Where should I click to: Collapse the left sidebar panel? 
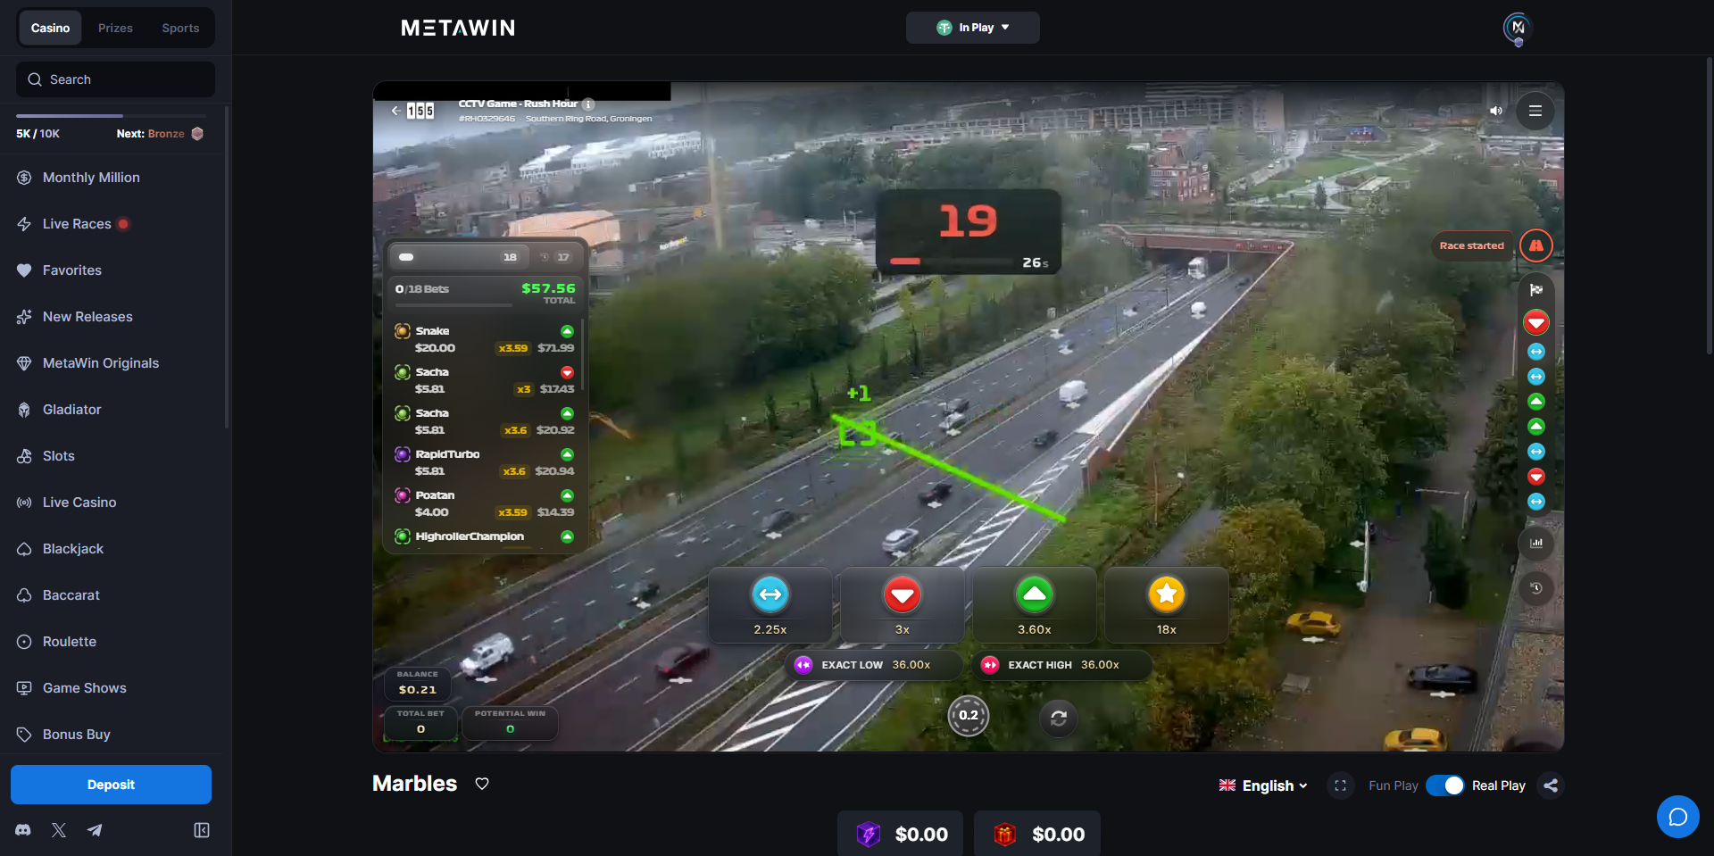[x=202, y=830]
